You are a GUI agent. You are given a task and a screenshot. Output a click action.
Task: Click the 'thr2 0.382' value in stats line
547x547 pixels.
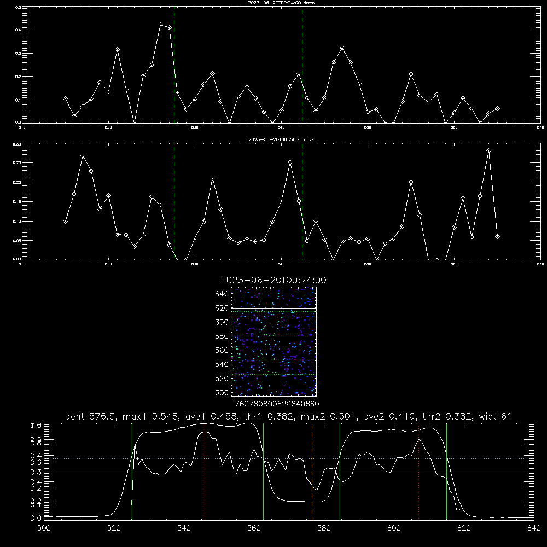click(447, 416)
